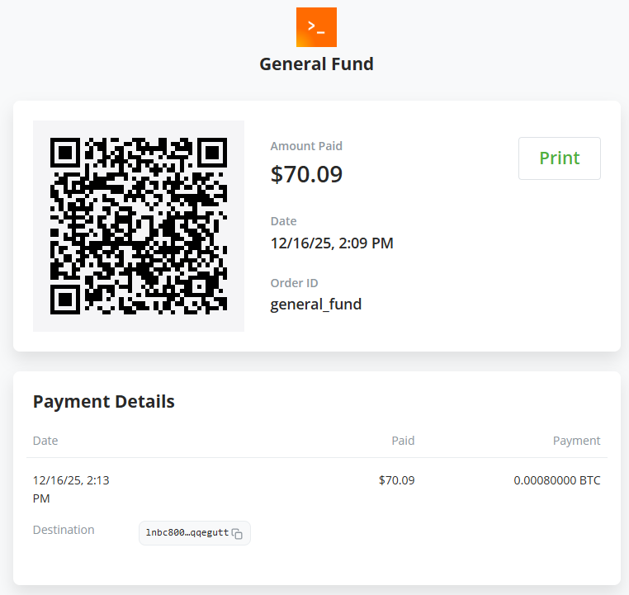Click the Destination label

pyautogui.click(x=64, y=530)
